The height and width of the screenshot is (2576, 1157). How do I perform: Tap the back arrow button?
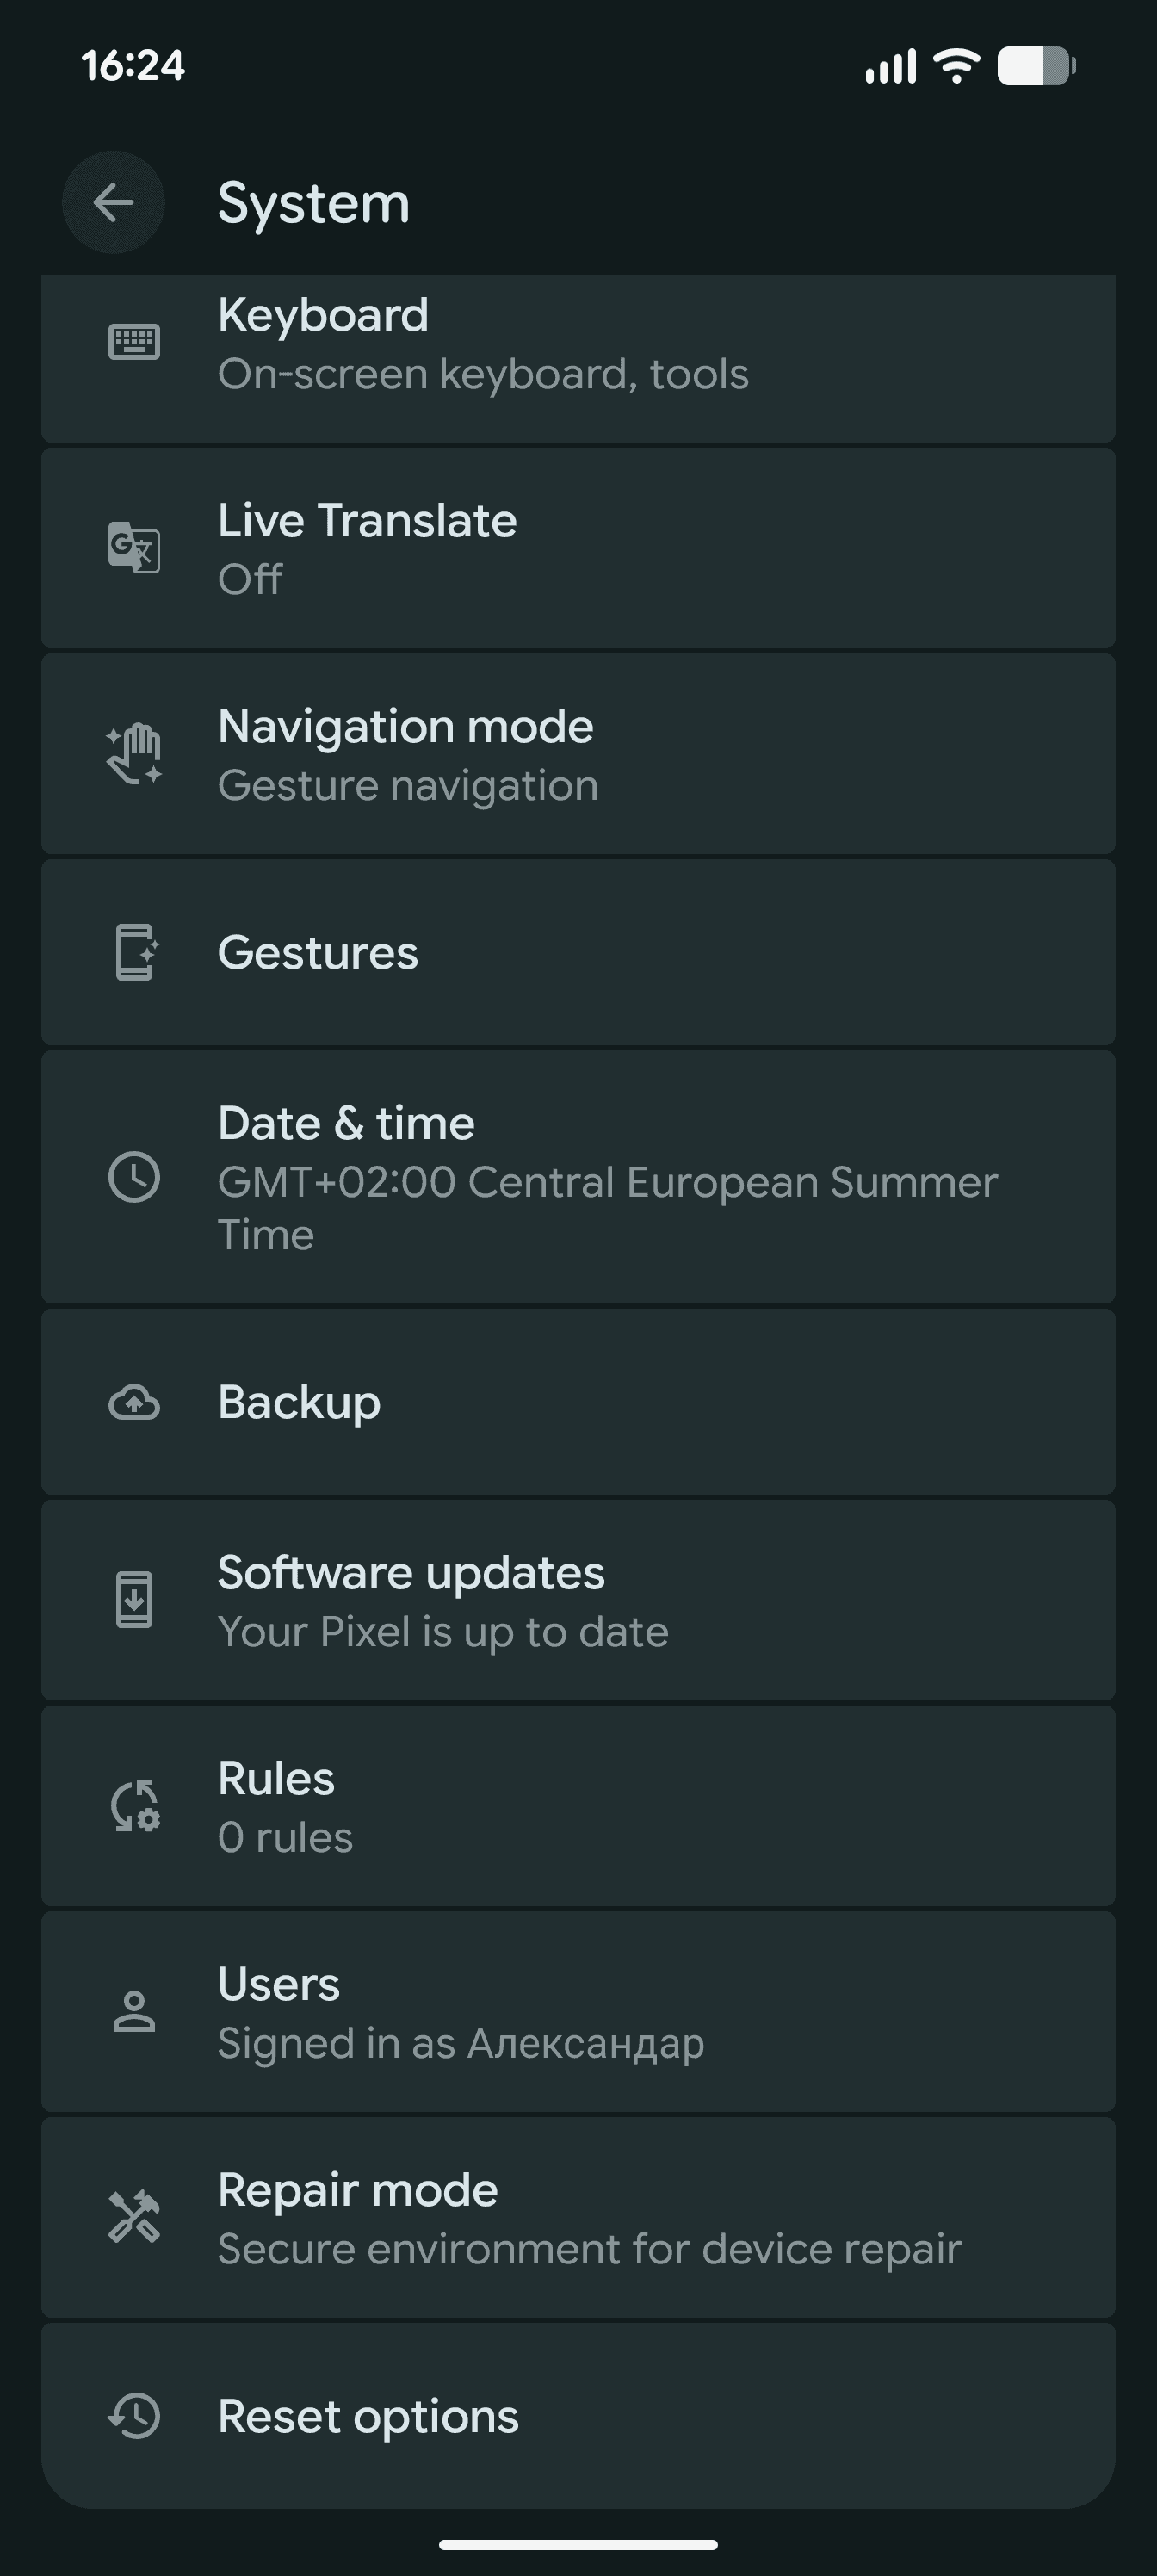[113, 202]
